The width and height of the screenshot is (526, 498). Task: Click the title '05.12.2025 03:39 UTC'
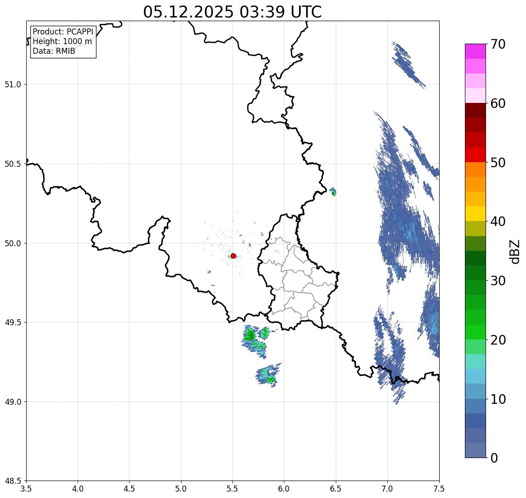pyautogui.click(x=232, y=12)
